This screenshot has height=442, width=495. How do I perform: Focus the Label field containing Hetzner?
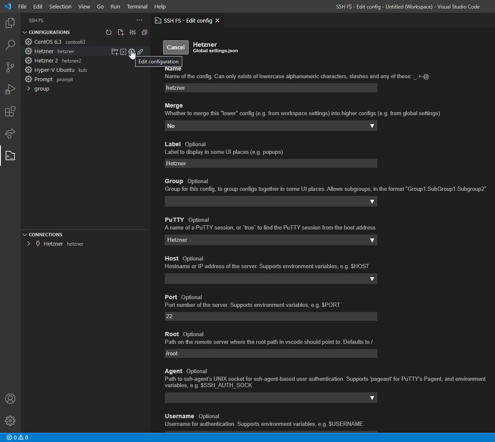click(x=271, y=164)
